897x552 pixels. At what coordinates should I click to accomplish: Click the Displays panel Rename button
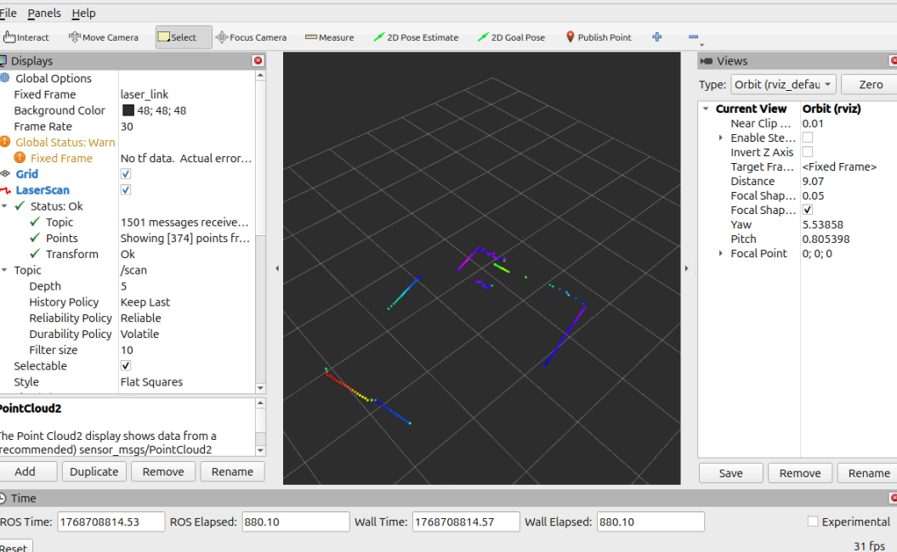point(232,471)
